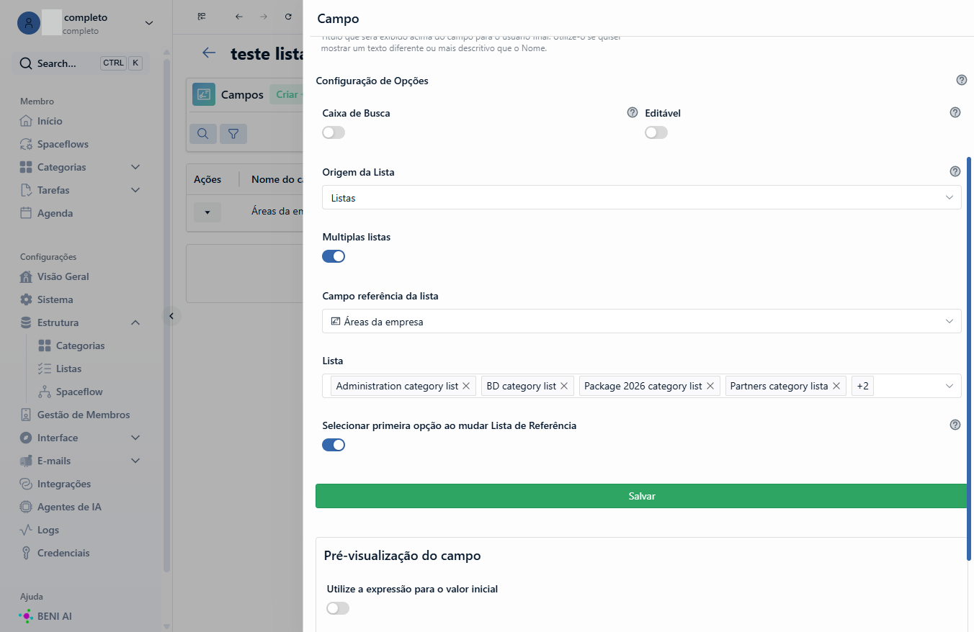Click help icon for Configuração de Opções

click(962, 80)
